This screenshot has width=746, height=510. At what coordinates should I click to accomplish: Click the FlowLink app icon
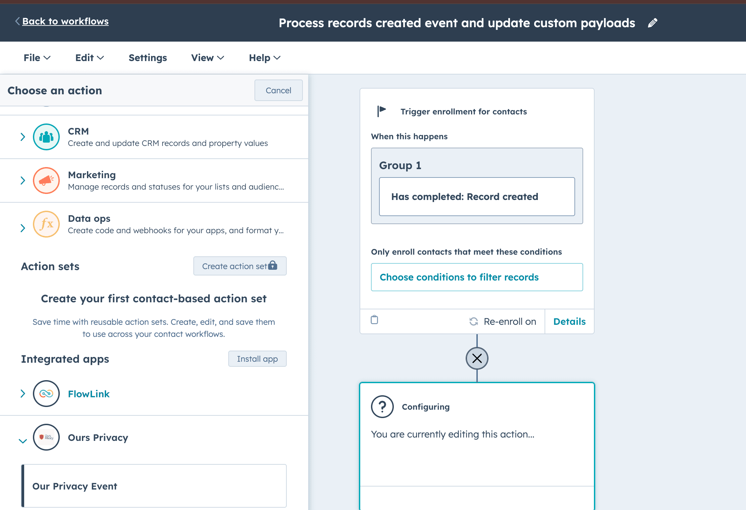[46, 394]
